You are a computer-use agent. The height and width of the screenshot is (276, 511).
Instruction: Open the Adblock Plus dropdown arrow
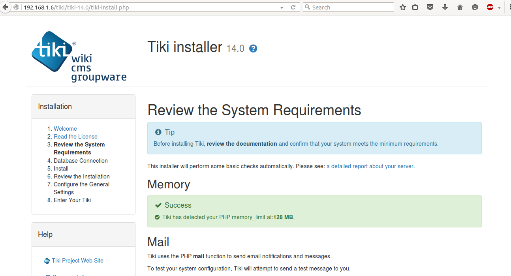pos(499,8)
